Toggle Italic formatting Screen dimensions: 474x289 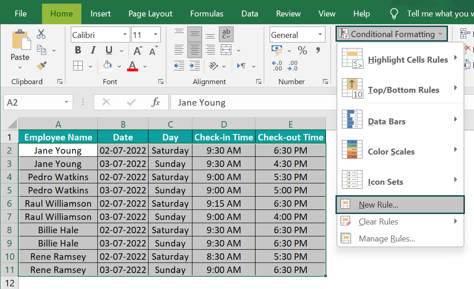click(x=93, y=50)
